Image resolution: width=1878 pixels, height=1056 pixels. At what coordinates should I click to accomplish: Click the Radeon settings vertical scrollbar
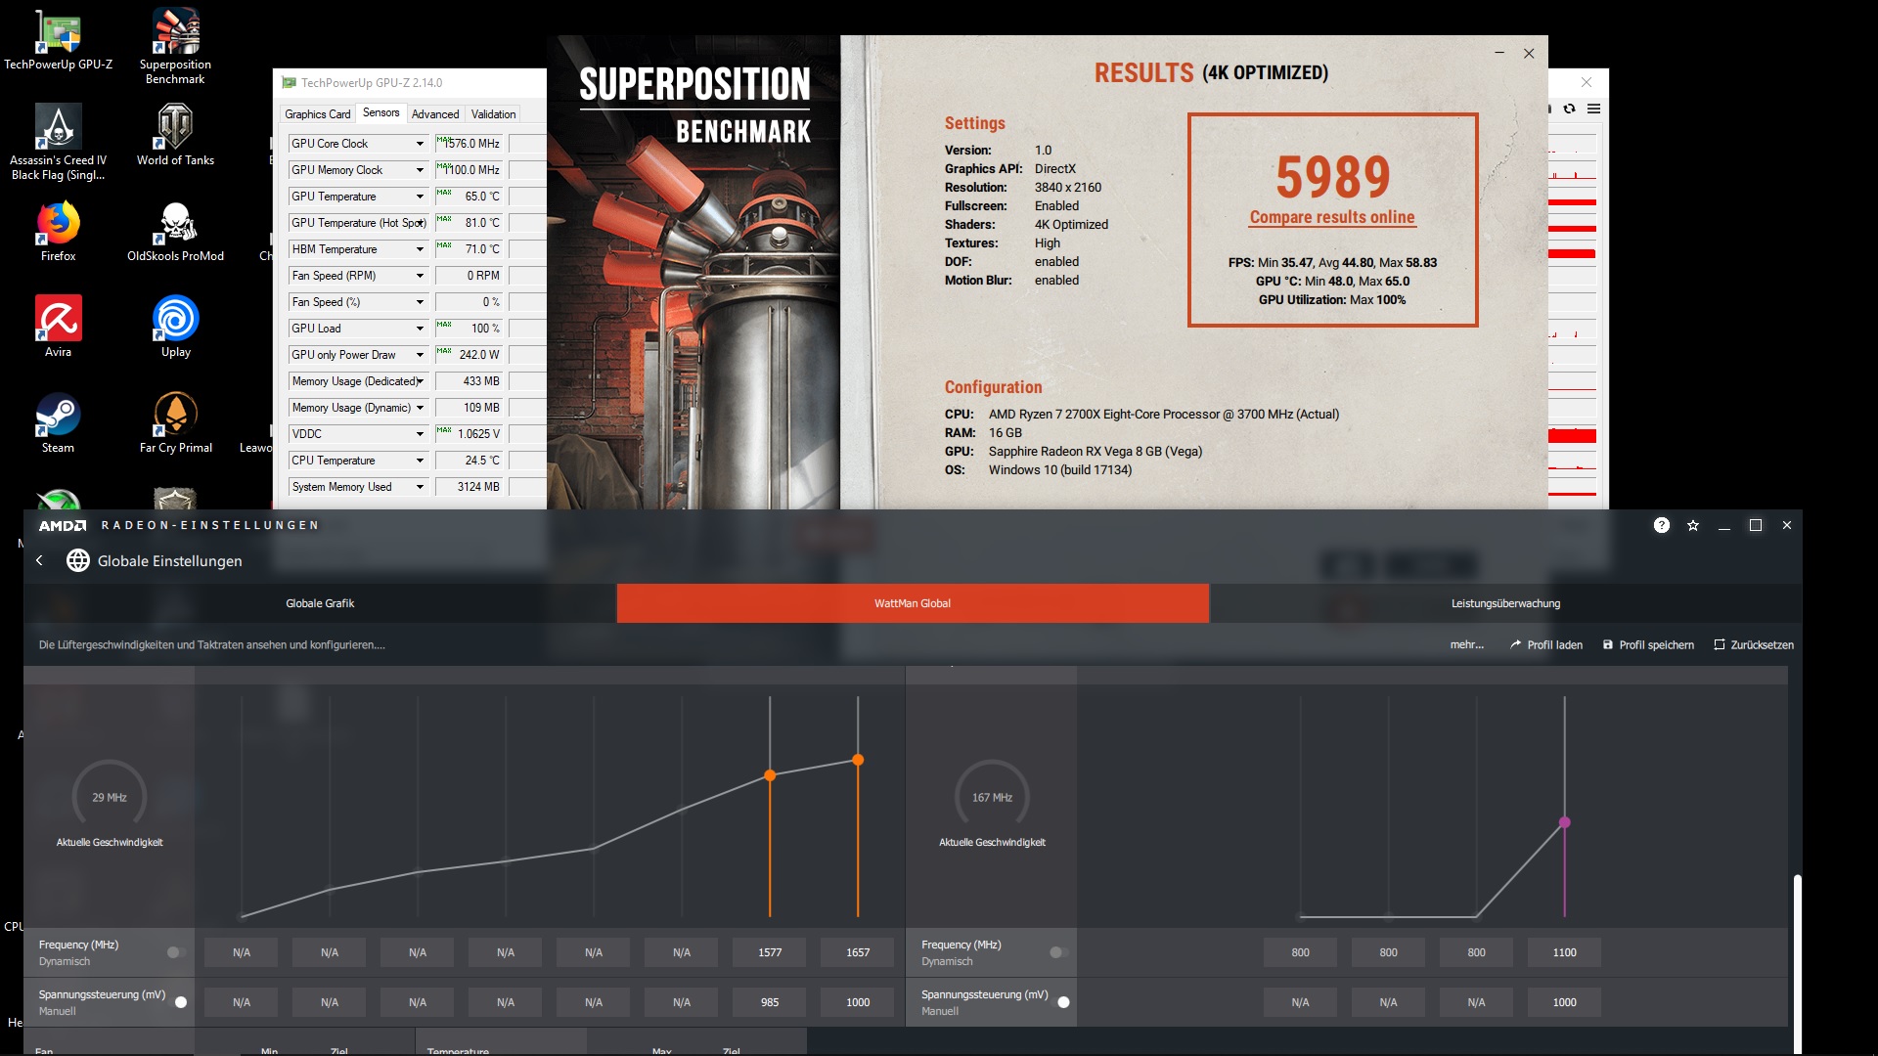(1797, 963)
